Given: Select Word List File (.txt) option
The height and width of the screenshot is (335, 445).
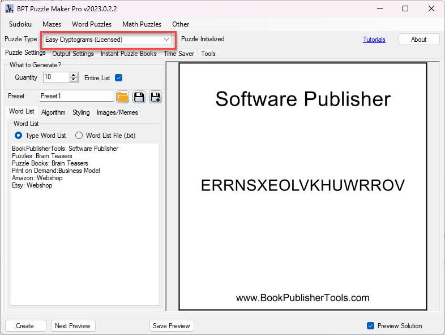Looking at the screenshot, I should pyautogui.click(x=79, y=136).
